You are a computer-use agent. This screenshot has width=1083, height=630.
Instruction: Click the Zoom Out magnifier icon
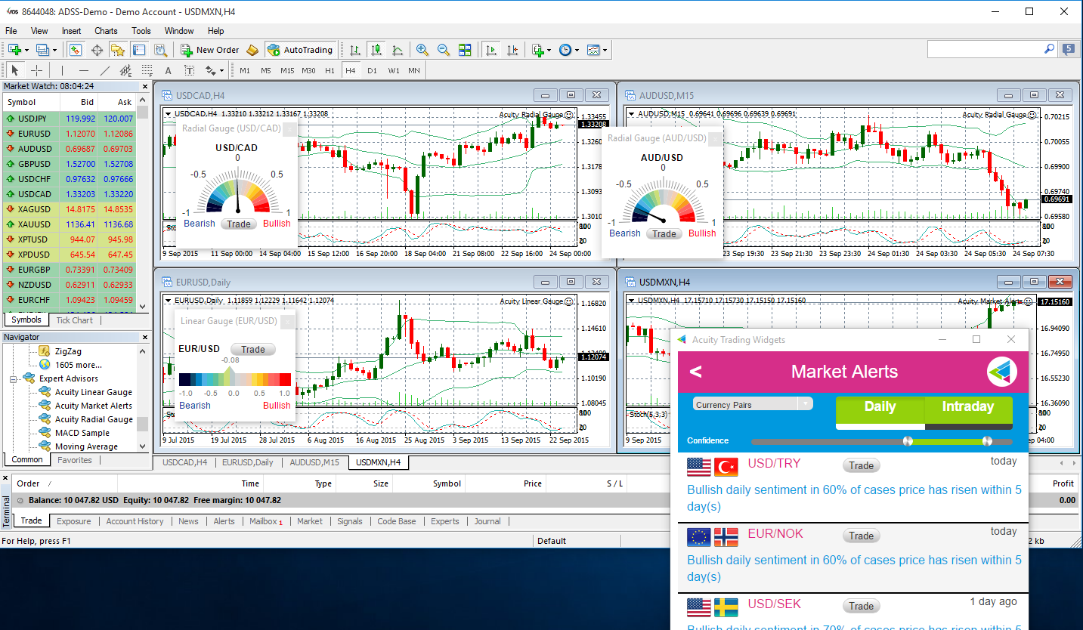[x=444, y=50]
